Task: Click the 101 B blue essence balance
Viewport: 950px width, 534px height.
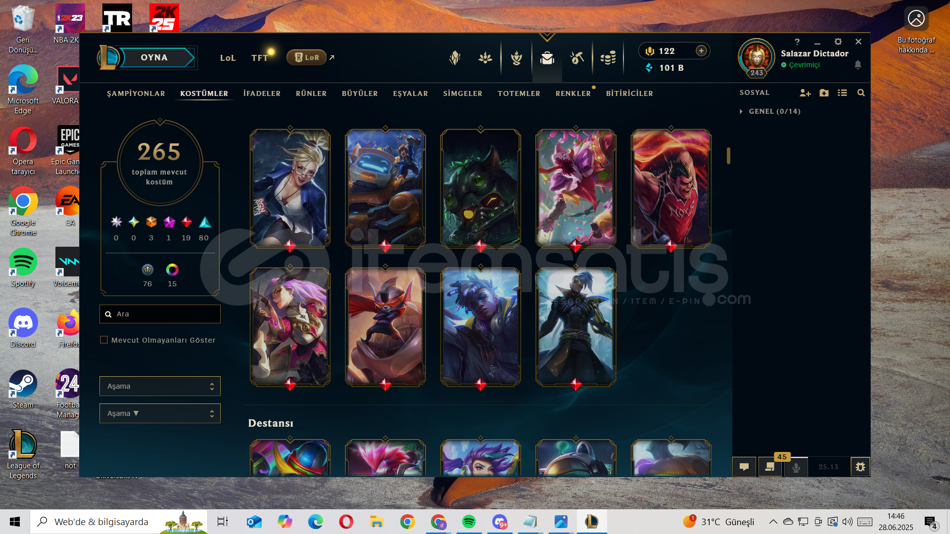Action: pyautogui.click(x=671, y=68)
